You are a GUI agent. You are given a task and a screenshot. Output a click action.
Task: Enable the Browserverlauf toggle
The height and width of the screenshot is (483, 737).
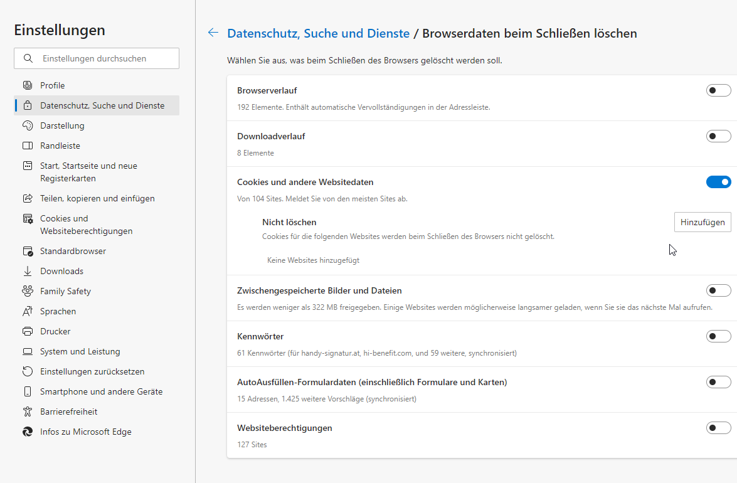point(718,91)
